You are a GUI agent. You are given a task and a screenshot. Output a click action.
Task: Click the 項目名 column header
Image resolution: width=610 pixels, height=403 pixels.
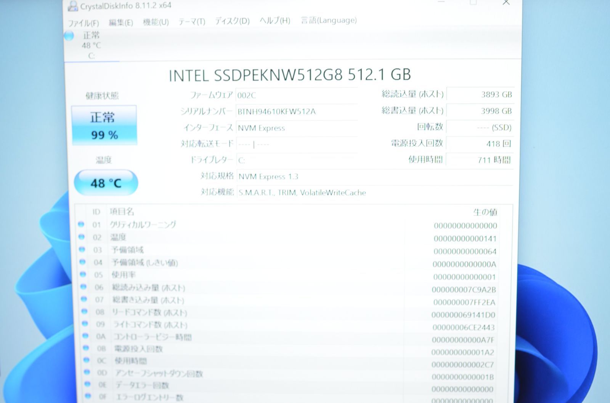[x=122, y=212]
